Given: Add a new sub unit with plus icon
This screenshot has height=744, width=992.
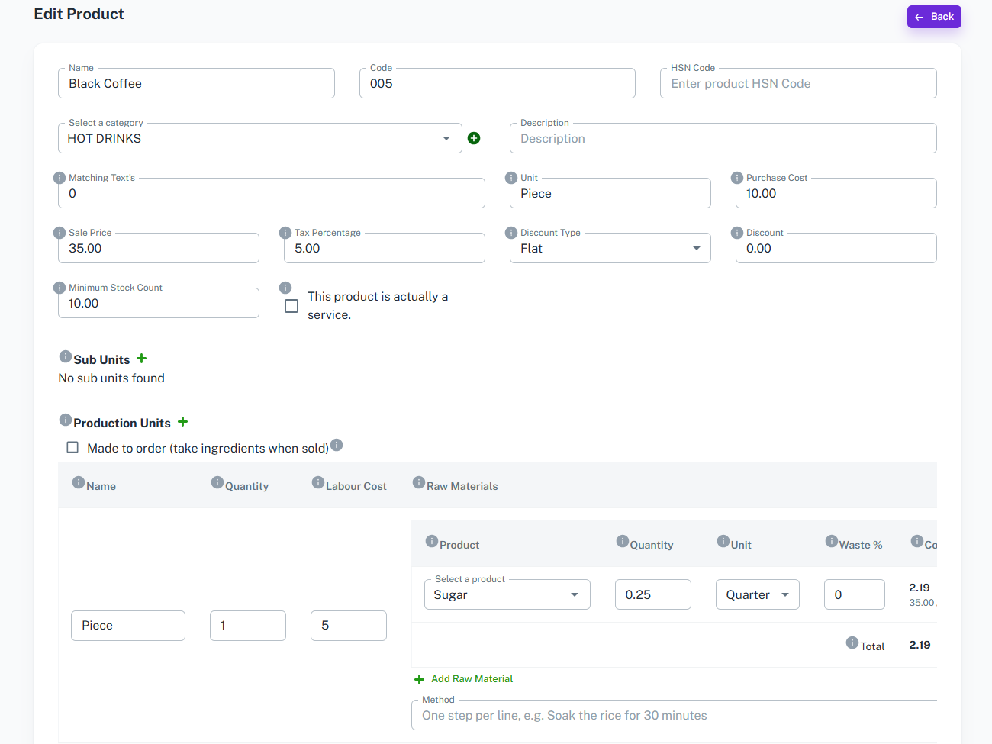Looking at the screenshot, I should [x=141, y=359].
